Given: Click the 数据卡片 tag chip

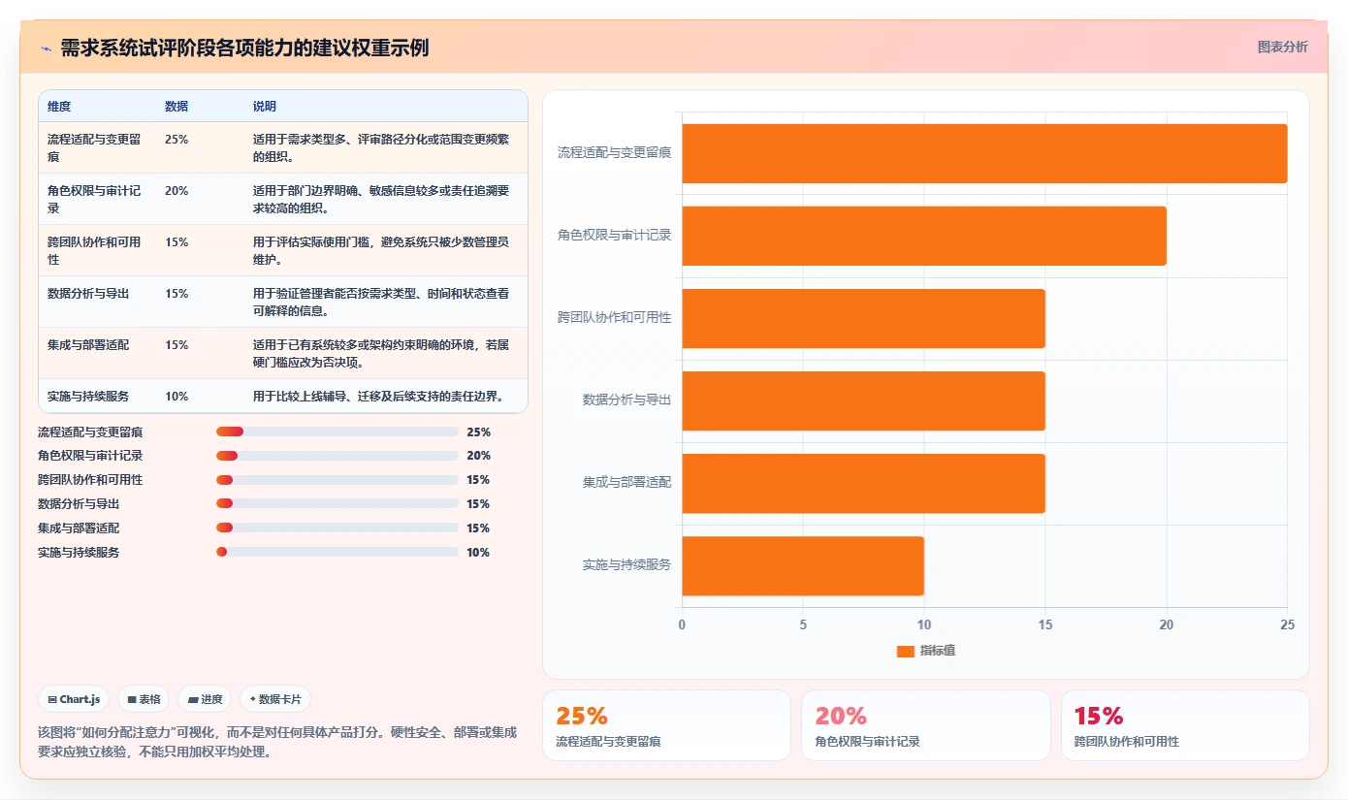Looking at the screenshot, I should pyautogui.click(x=275, y=699).
